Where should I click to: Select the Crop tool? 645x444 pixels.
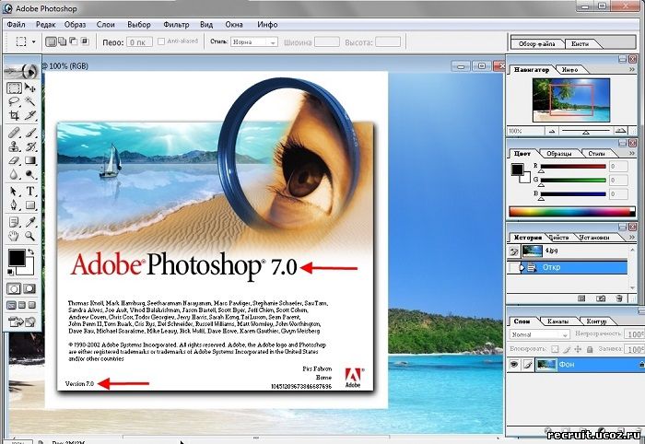14,115
